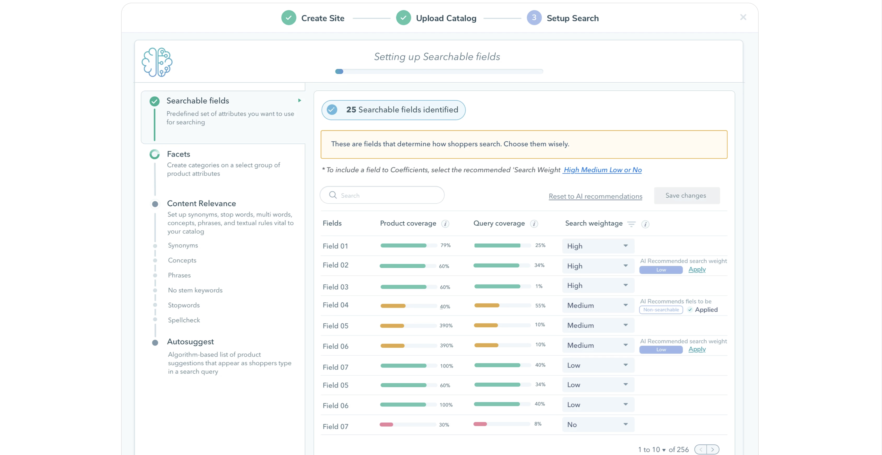Open the Content Relevance section
Screen dimensions: 882x455
201,203
